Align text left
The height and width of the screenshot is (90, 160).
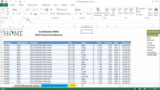[41, 14]
